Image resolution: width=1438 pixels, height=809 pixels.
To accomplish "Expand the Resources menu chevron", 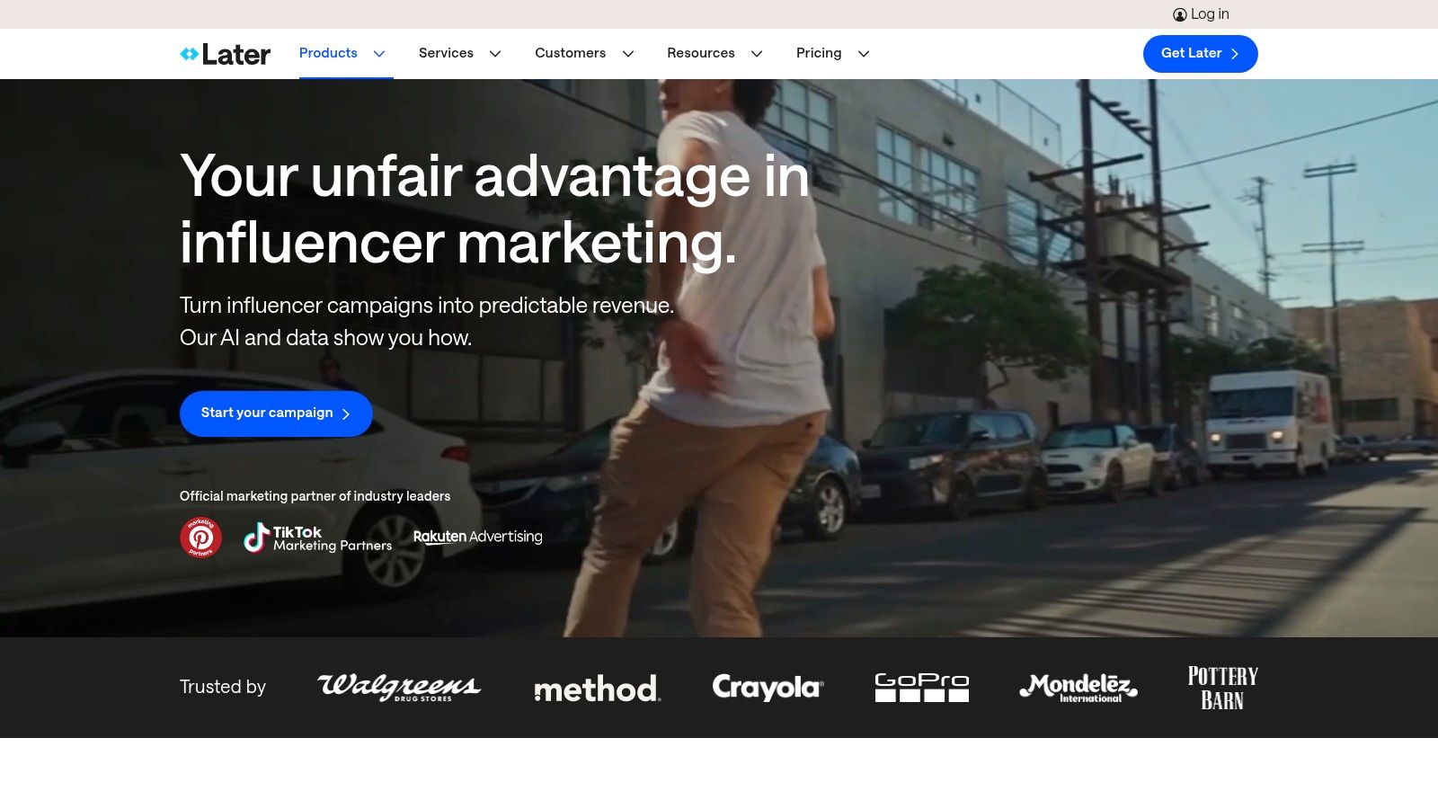I will pyautogui.click(x=757, y=54).
